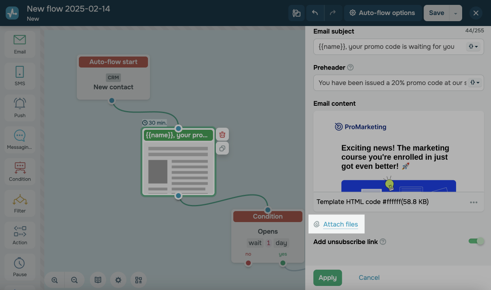Click the undo arrow button
Image resolution: width=491 pixels, height=290 pixels.
pyautogui.click(x=315, y=13)
